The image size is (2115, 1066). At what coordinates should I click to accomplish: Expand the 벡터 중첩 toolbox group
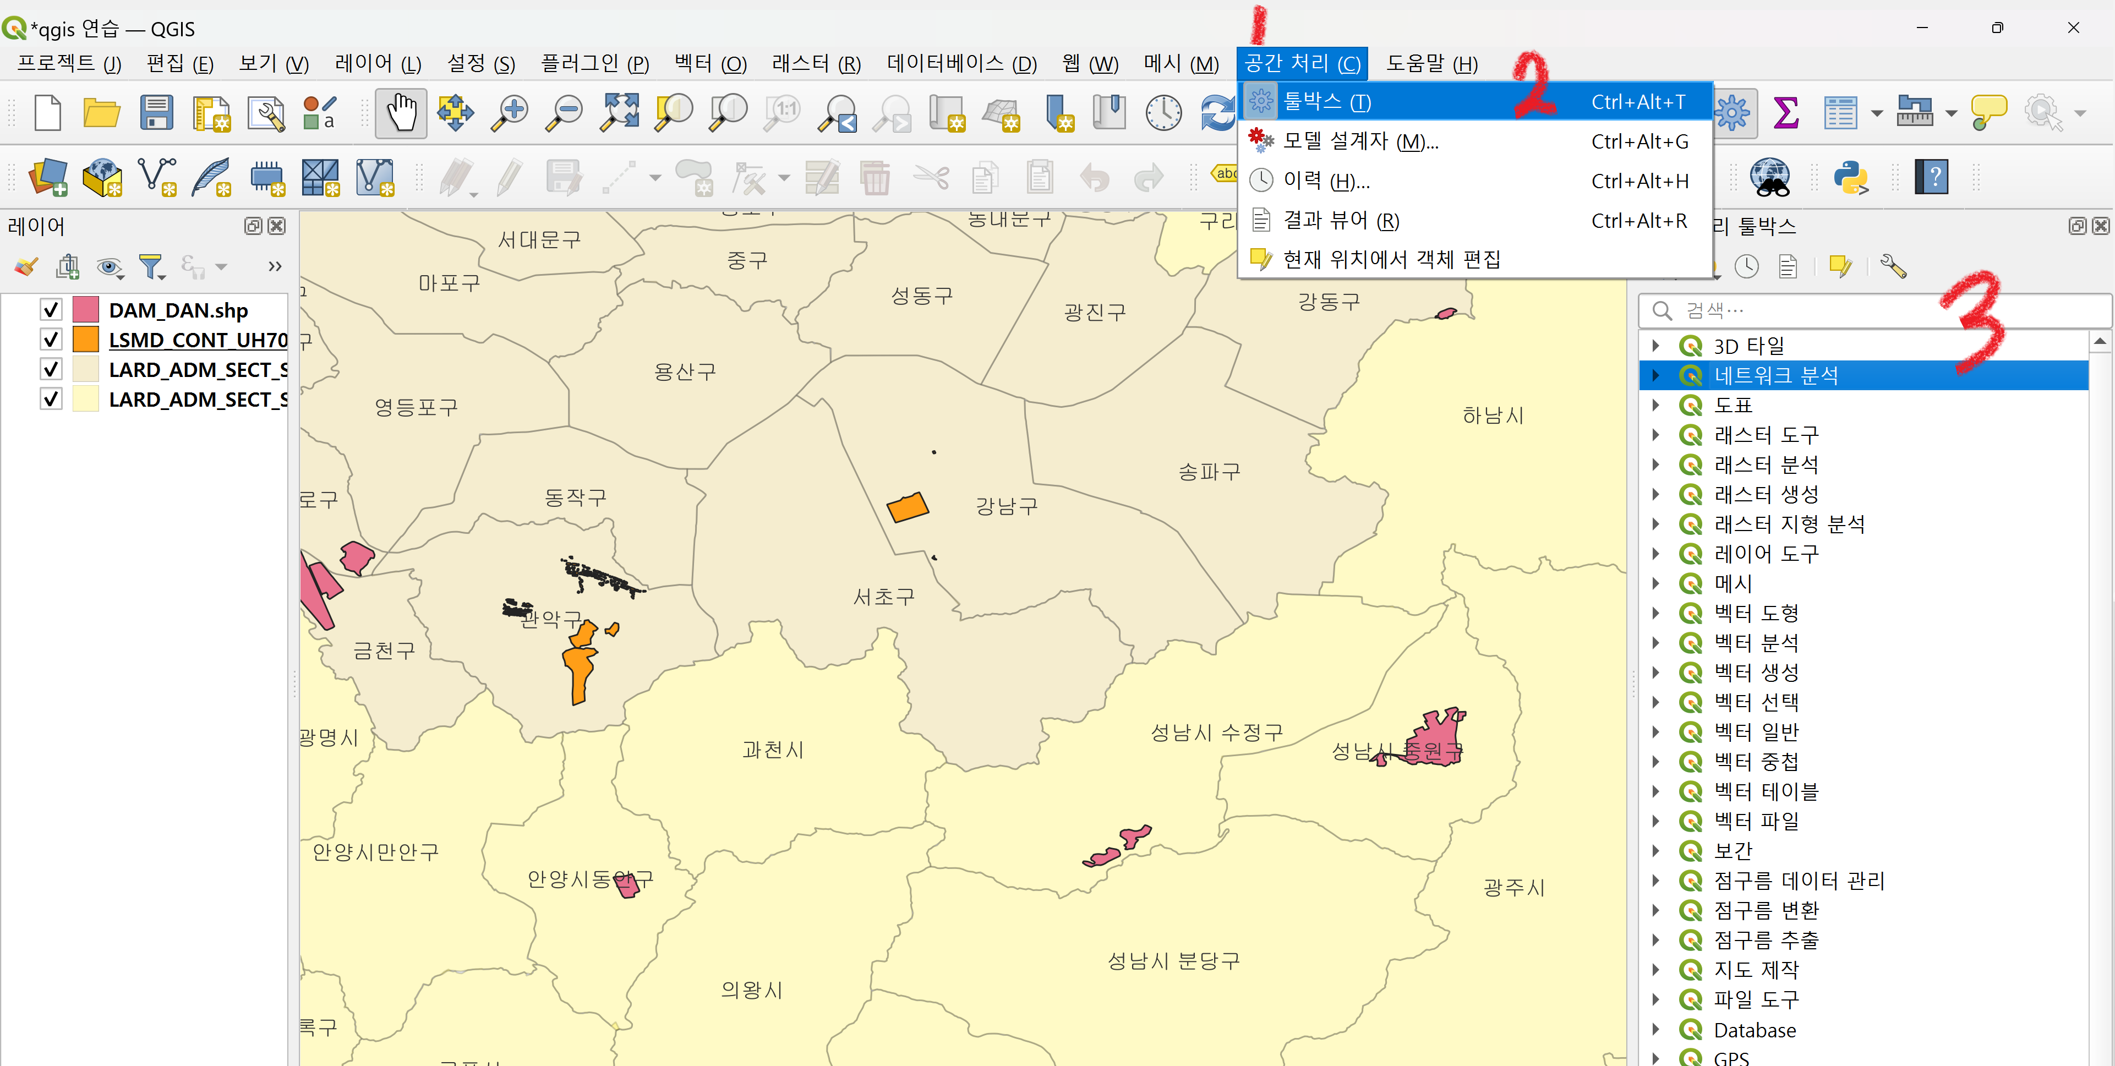1655,761
